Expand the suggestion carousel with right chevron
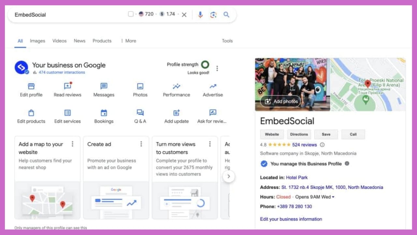Image resolution: width=417 pixels, height=235 pixels. (229, 176)
